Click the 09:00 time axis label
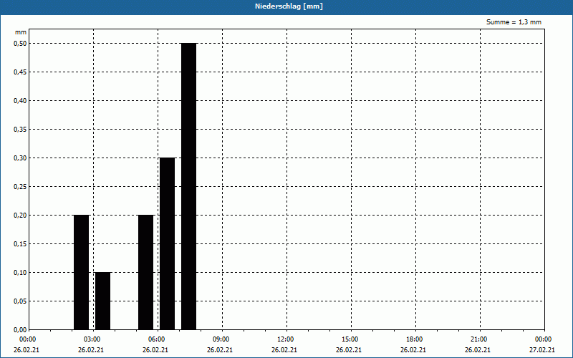 point(221,339)
